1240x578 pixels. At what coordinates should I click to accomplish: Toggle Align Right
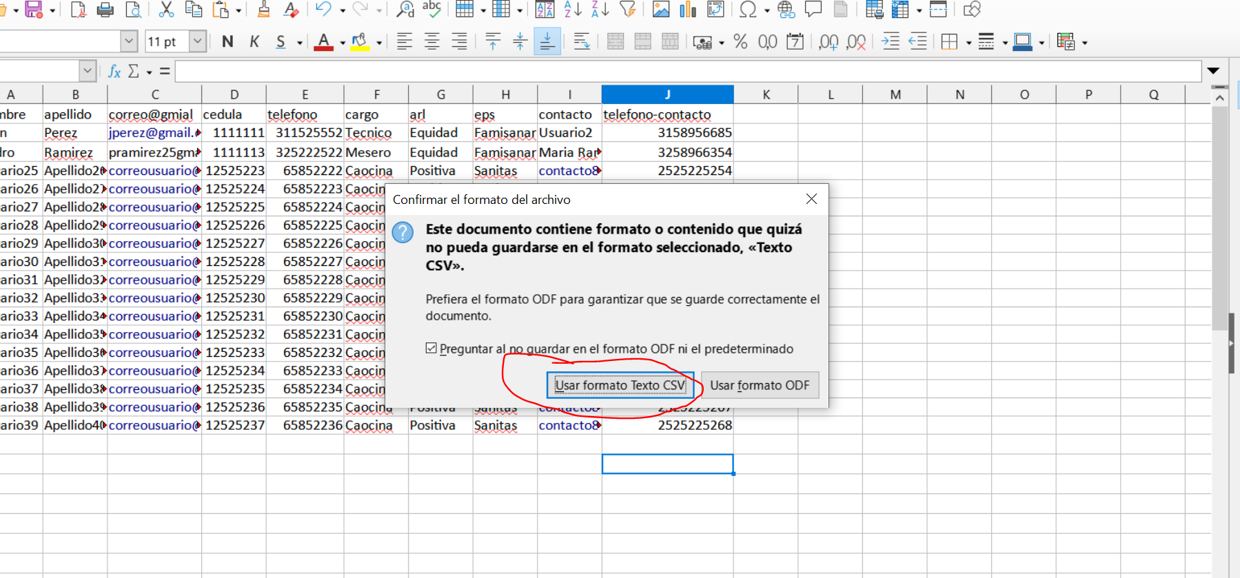pyautogui.click(x=459, y=42)
